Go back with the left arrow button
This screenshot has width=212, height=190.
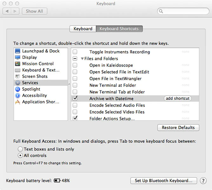coord(7,11)
